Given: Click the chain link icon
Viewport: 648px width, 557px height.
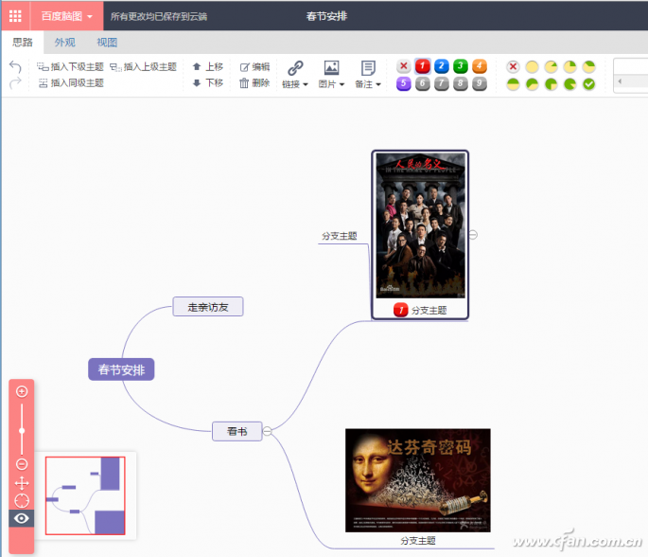Looking at the screenshot, I should 295,67.
